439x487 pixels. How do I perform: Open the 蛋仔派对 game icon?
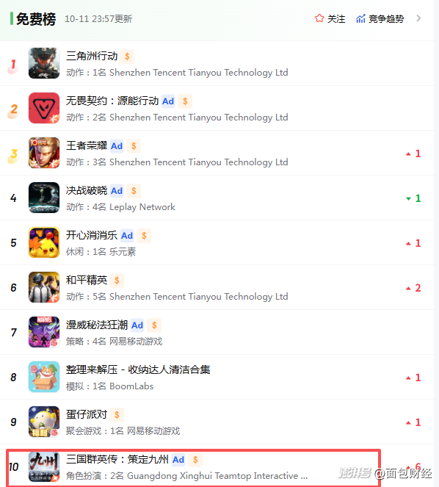coord(44,422)
